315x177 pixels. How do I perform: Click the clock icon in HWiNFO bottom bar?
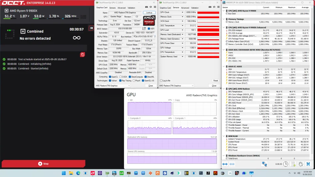286,164
